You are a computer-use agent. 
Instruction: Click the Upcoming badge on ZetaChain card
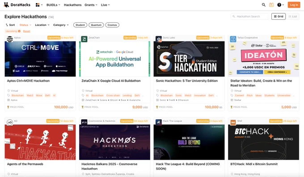point(130,38)
